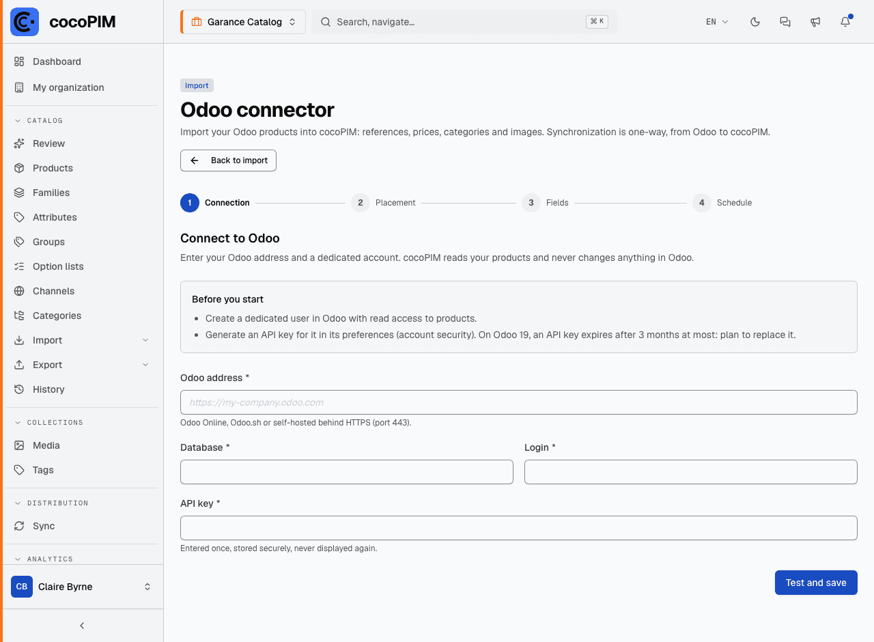Click the Tags icon
This screenshot has height=642, width=874.
coord(19,470)
